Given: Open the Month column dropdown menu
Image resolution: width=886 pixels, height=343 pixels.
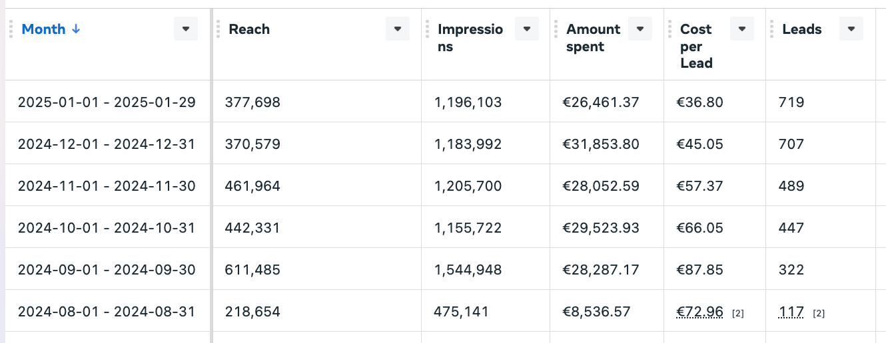Looking at the screenshot, I should tap(186, 29).
